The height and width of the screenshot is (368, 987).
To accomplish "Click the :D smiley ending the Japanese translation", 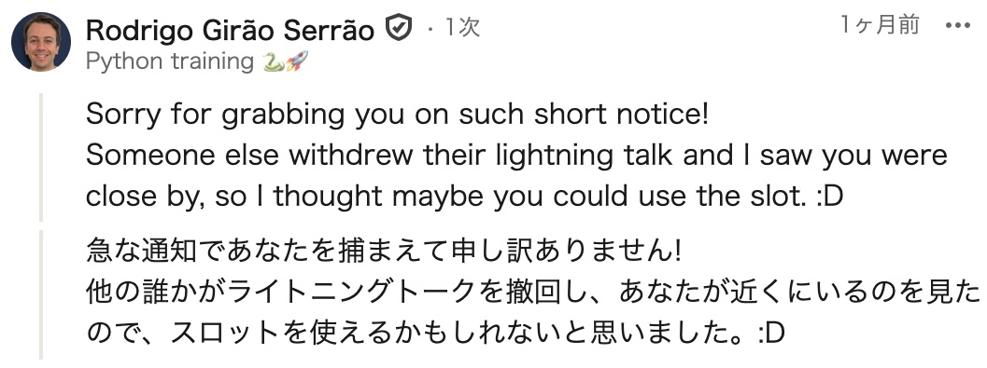I will 770,334.
